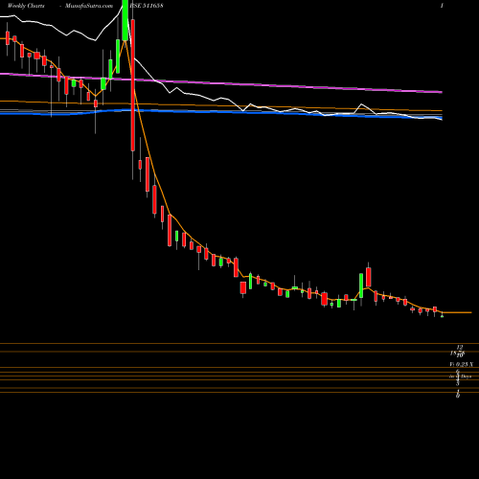Click the 'V: 0.25 X' volume text
The width and height of the screenshot is (479, 479).
point(462,364)
